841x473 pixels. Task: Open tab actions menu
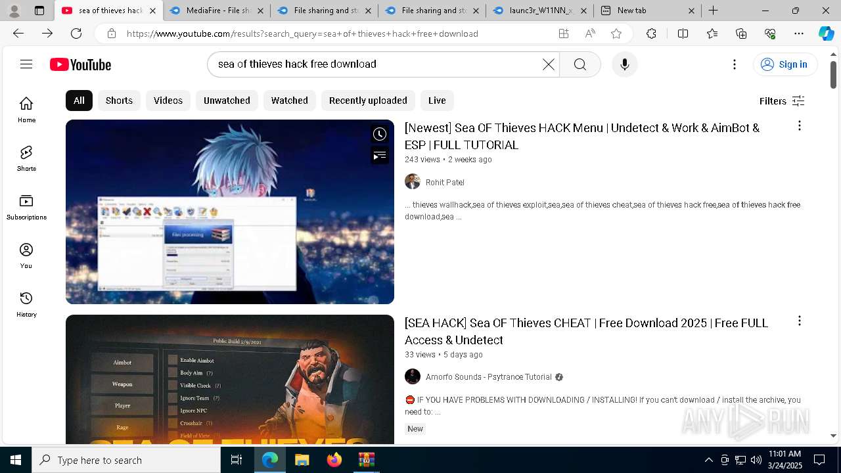coord(39,11)
